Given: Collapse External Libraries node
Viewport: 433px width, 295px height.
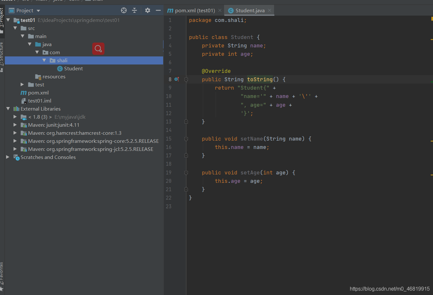Looking at the screenshot, I should click(8, 109).
